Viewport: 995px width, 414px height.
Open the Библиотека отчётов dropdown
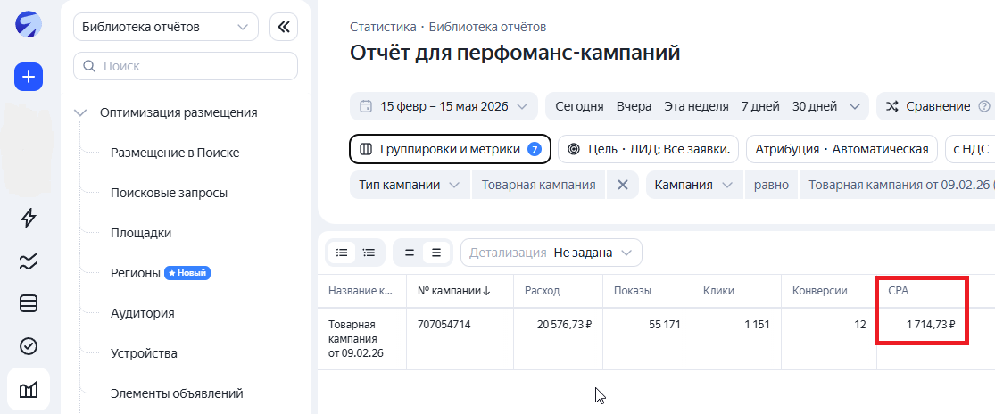(x=166, y=27)
